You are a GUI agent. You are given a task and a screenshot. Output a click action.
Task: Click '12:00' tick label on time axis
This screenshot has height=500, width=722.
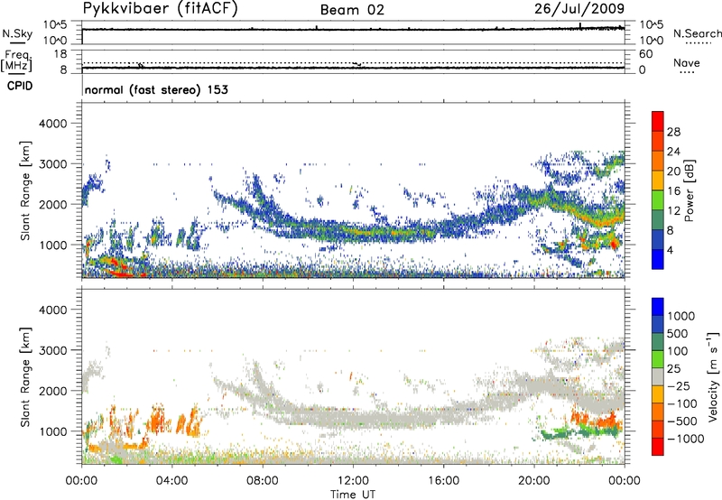[x=353, y=481]
